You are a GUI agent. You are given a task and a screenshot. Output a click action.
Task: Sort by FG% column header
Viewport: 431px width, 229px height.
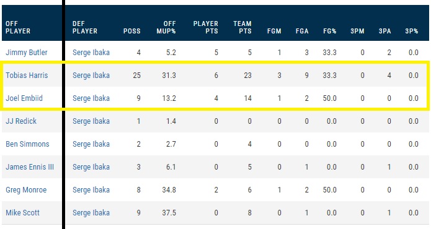330,31
